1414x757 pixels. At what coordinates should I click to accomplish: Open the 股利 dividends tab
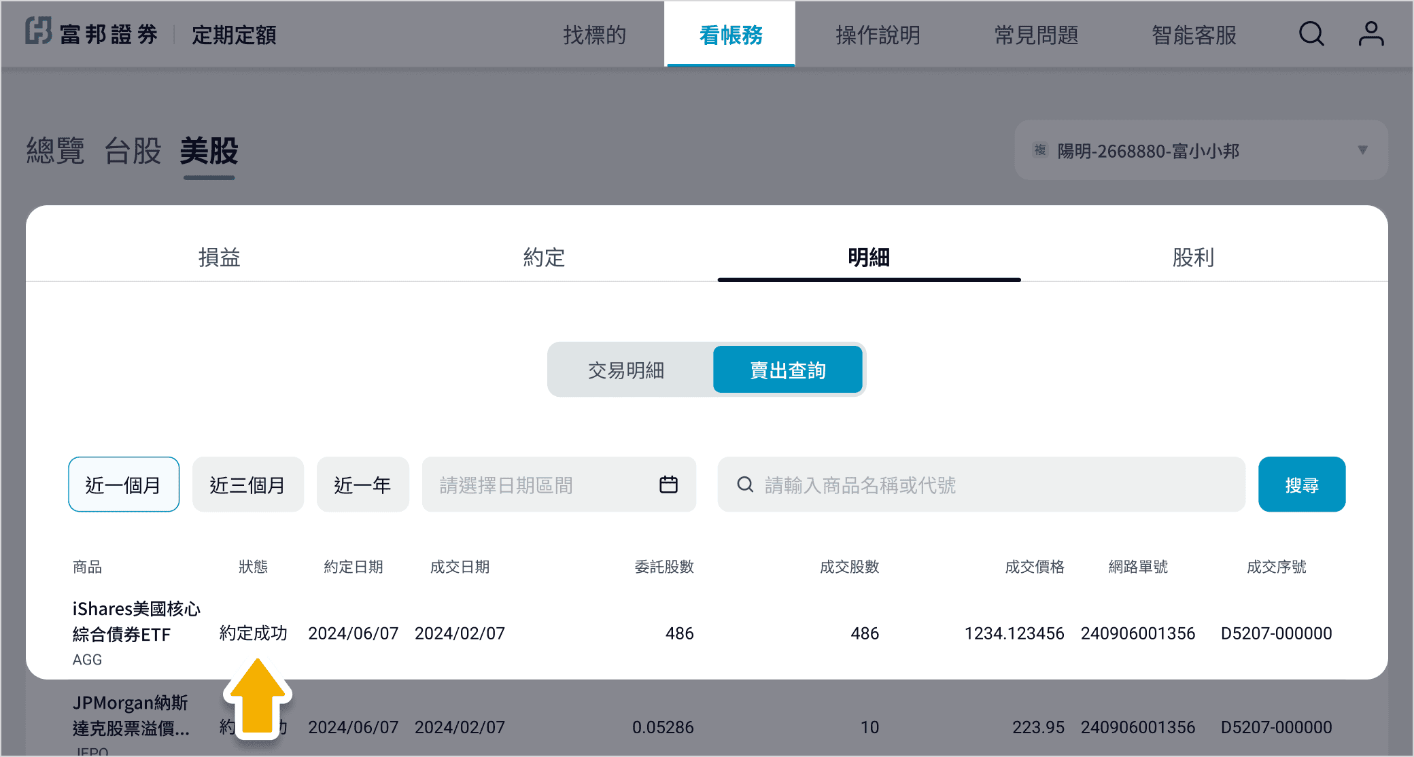[x=1192, y=258]
